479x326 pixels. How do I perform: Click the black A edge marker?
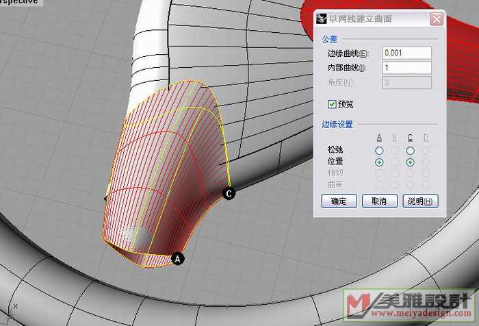tap(178, 259)
